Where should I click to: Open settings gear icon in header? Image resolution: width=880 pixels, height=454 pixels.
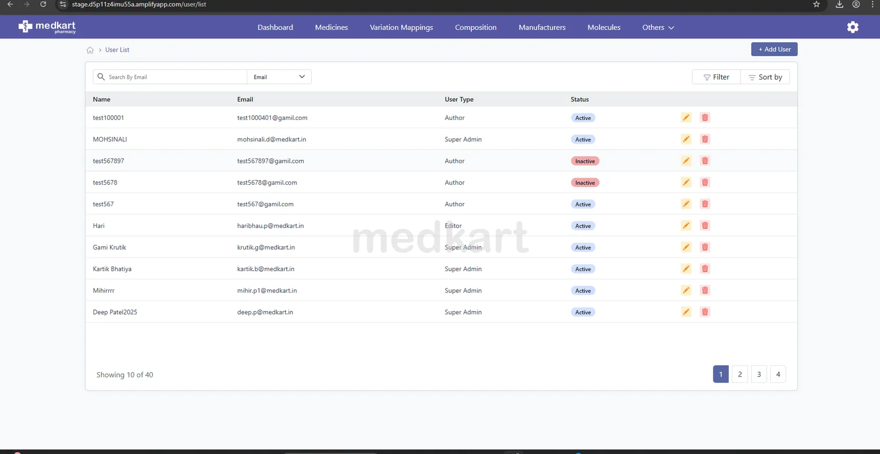tap(852, 28)
